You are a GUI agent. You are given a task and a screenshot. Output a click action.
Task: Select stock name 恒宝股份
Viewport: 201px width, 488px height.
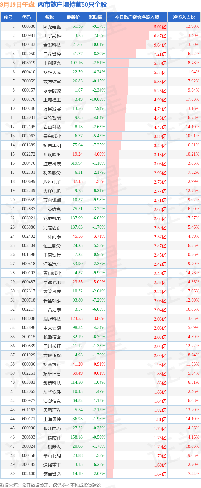[52, 246]
